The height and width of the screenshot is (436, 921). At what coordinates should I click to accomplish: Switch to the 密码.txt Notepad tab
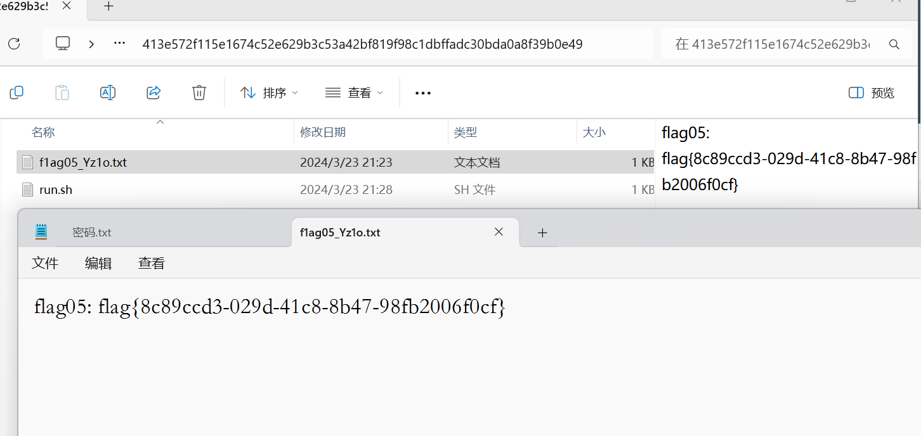(92, 233)
